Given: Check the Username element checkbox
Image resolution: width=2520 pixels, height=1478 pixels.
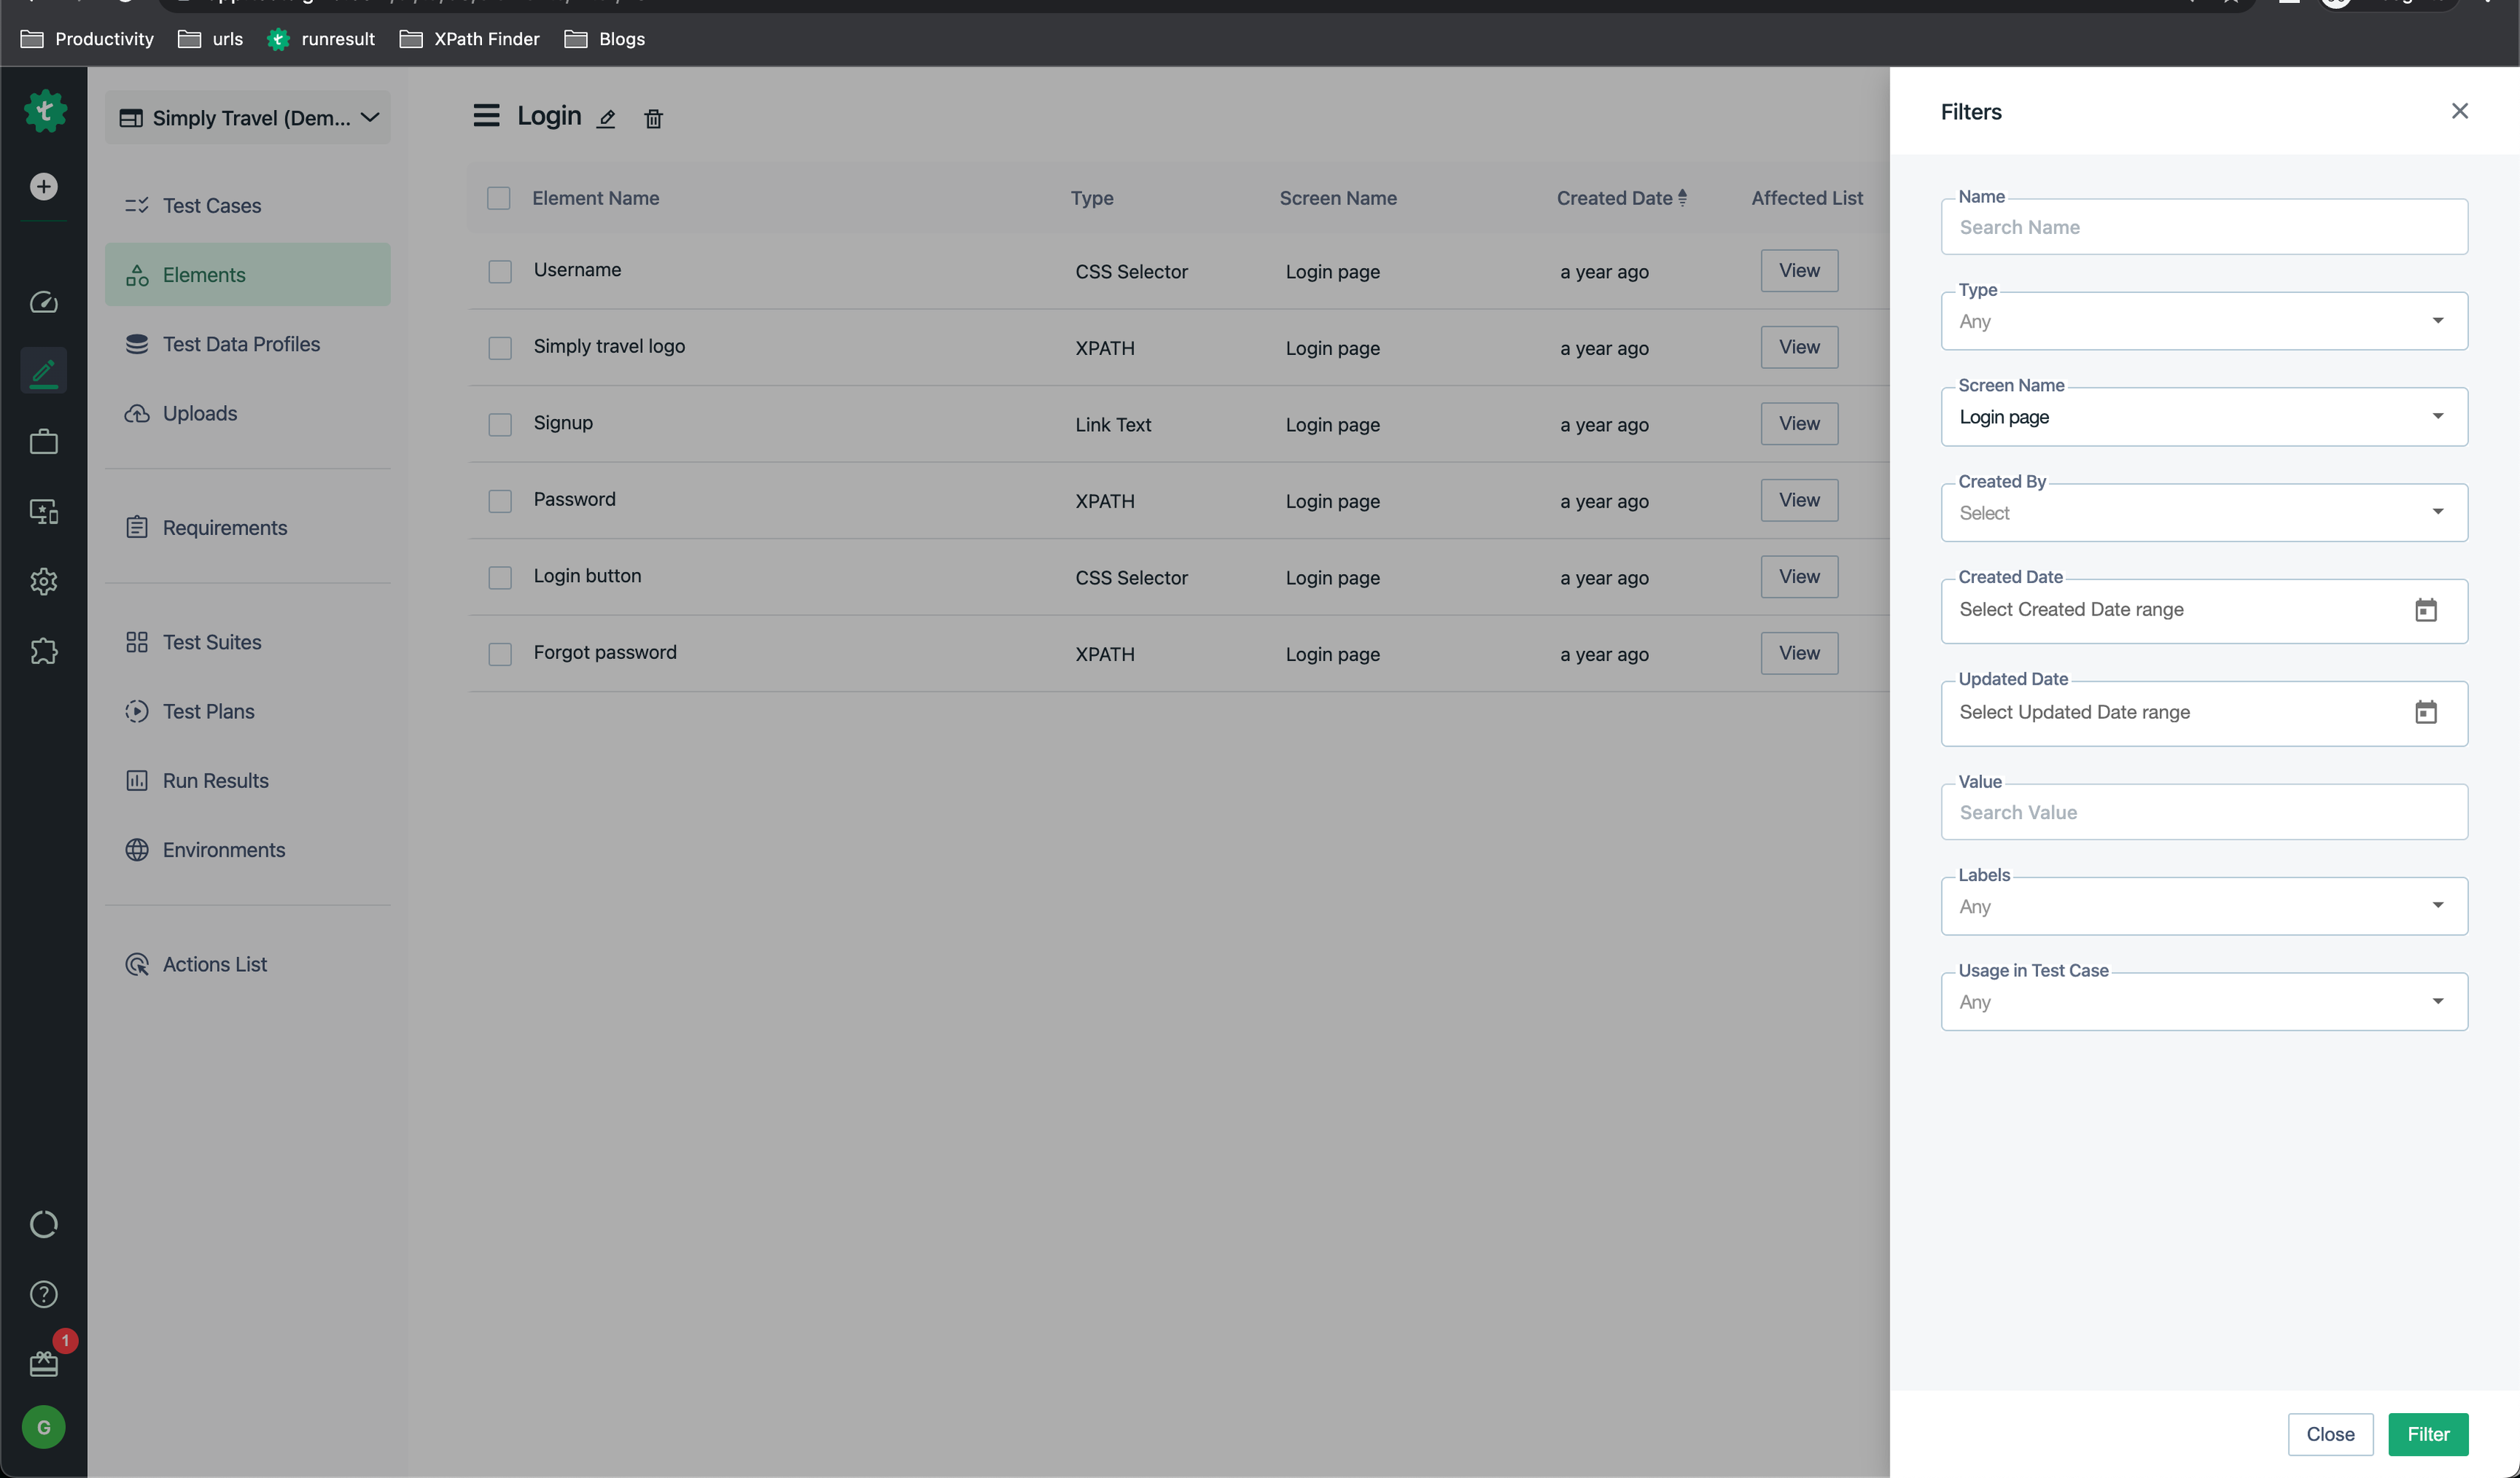Looking at the screenshot, I should click(500, 272).
